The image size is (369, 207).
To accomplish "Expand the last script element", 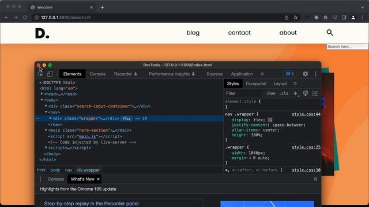I will click(x=46, y=148).
